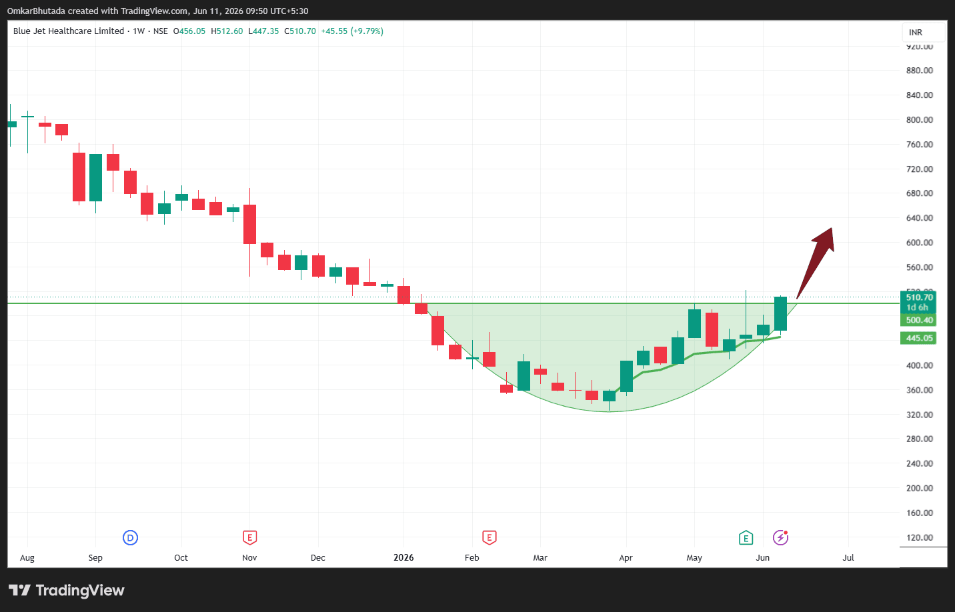Screen dimensions: 955x612
Task: Click the 600.00 level on the price axis
Action: point(920,243)
